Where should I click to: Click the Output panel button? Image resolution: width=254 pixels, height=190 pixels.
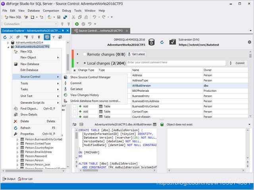(9, 179)
